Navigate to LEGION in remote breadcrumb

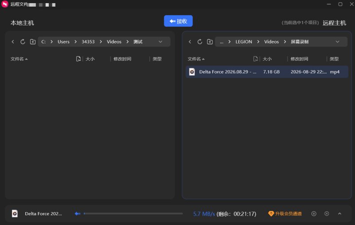tap(244, 42)
